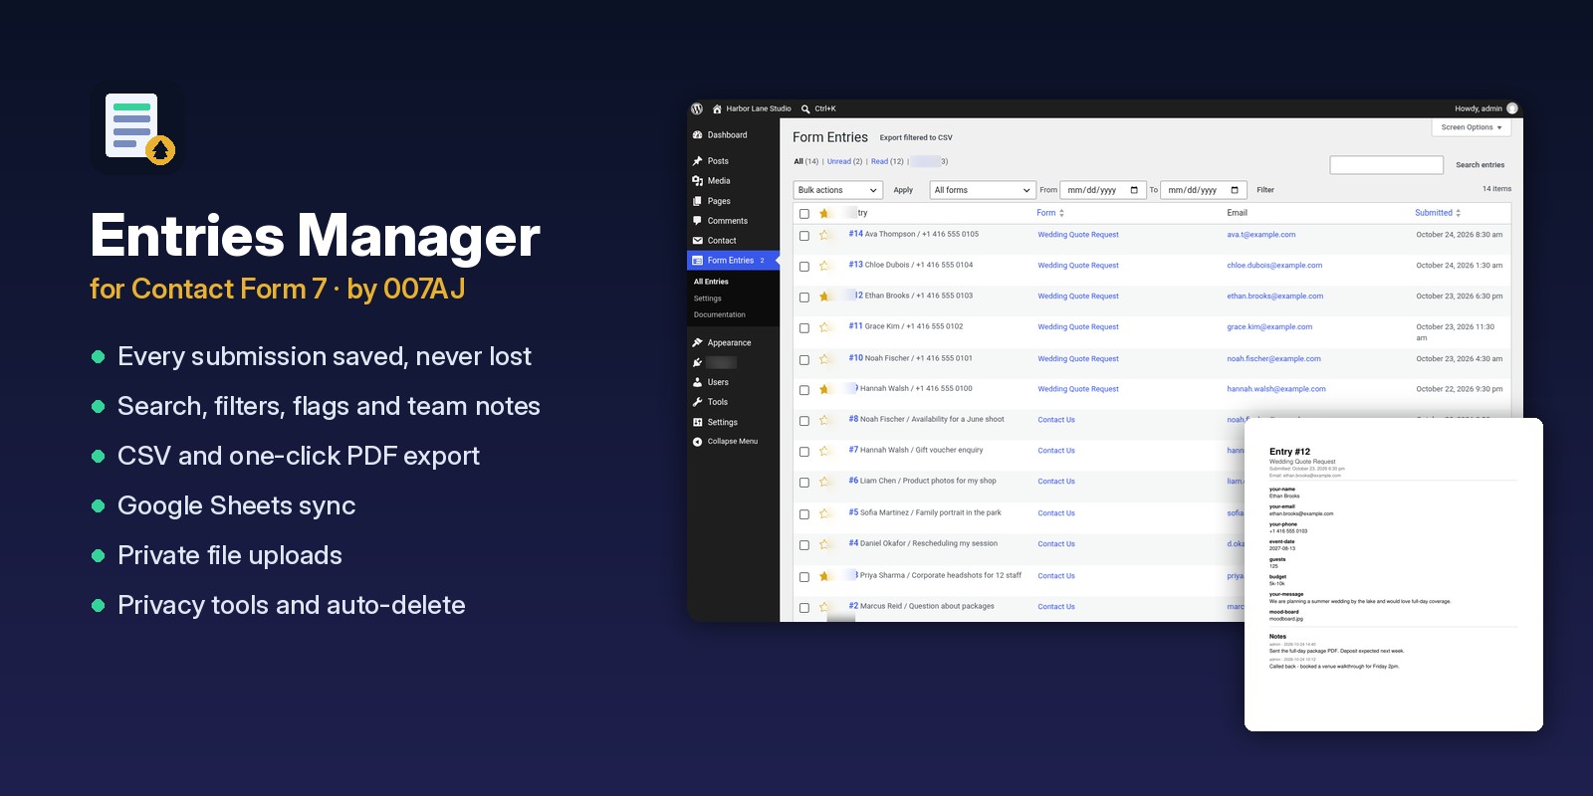Click the Users person icon
1593x796 pixels.
tap(697, 382)
